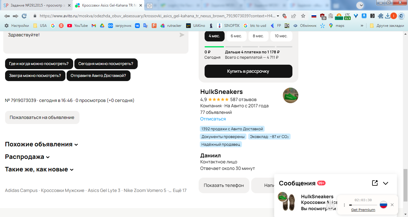Open the YouTube bookmark
The height and width of the screenshot is (217, 408).
point(77,26)
